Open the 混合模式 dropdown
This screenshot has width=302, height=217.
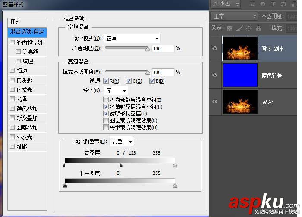tap(132, 38)
